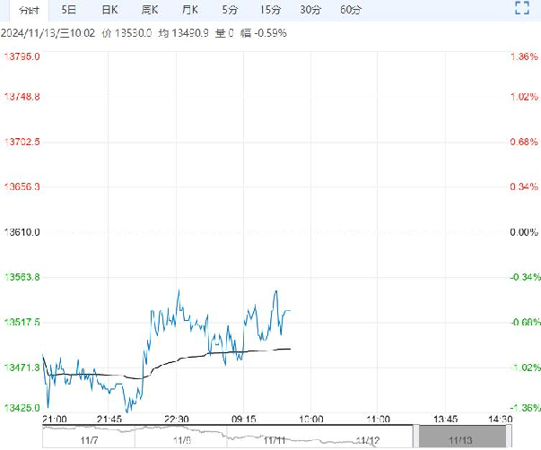Show the 月K monthly chart
Viewport: 541px width, 450px height.
click(189, 10)
